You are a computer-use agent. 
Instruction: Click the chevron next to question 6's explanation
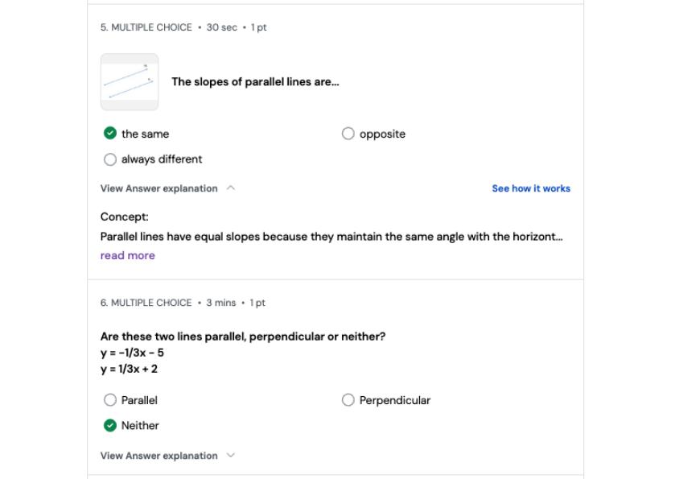pos(231,454)
